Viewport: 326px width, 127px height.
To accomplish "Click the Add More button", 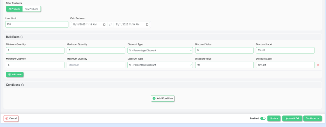I will pos(15,75).
